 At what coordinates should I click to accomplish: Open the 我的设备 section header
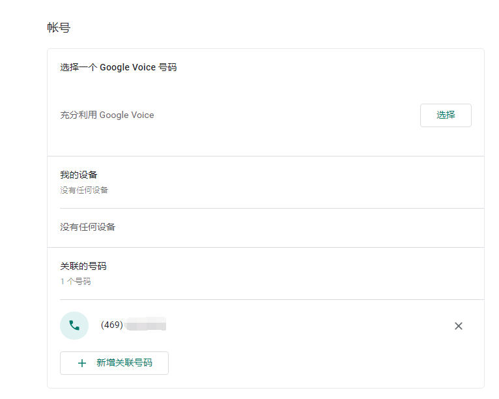[79, 175]
